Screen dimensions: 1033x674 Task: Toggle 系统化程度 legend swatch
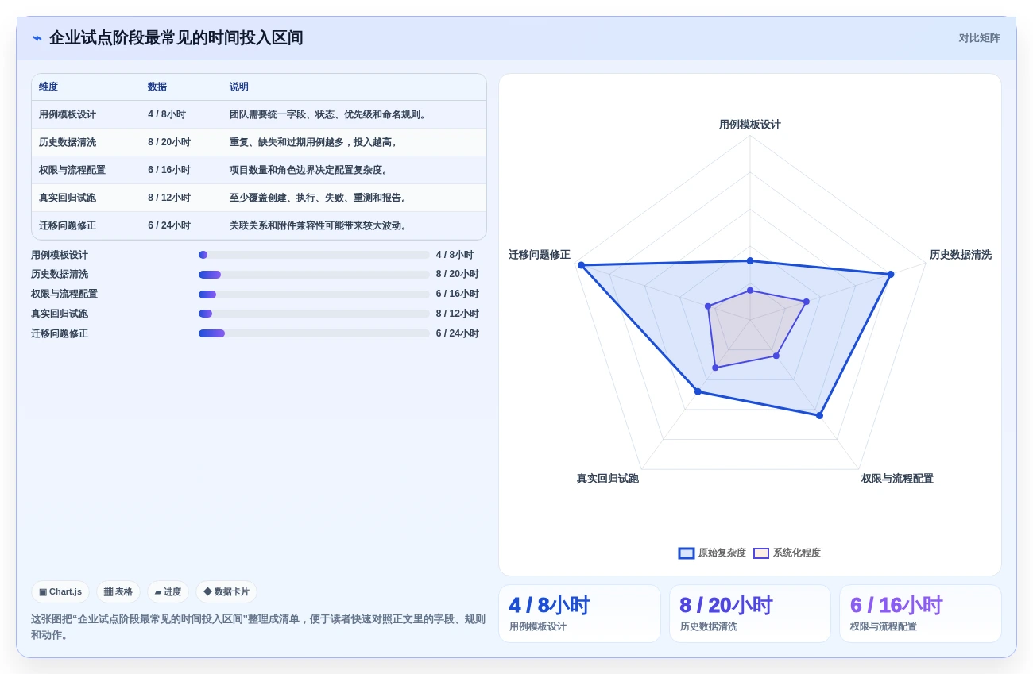[761, 553]
